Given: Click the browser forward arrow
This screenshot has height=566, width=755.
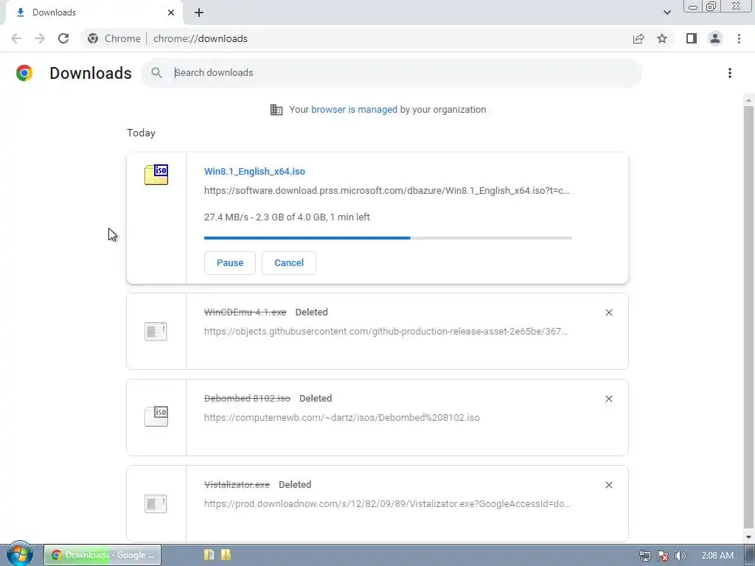Looking at the screenshot, I should point(40,38).
